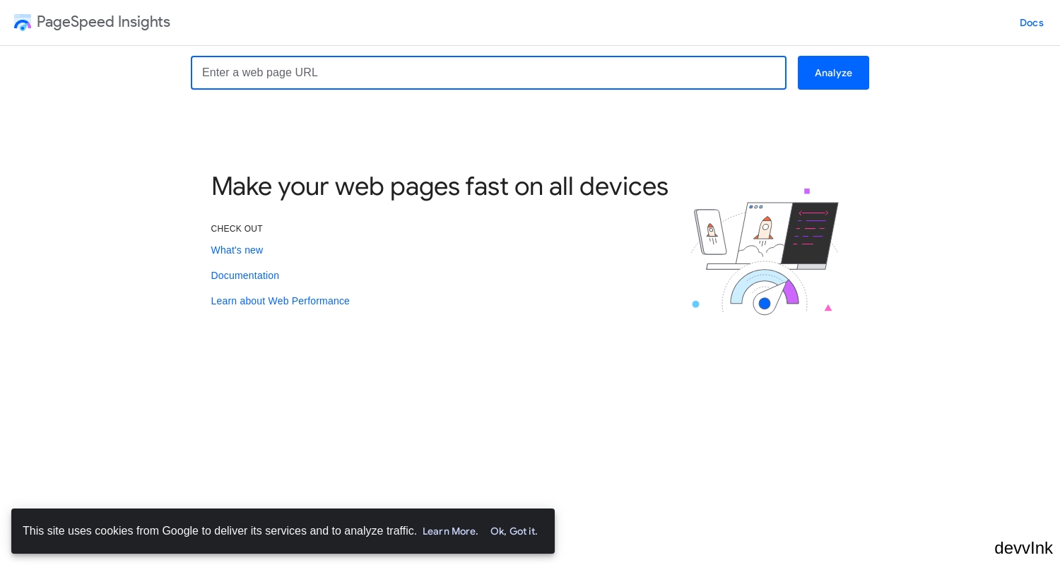Click the PageSpeed Insights logo icon

(23, 22)
